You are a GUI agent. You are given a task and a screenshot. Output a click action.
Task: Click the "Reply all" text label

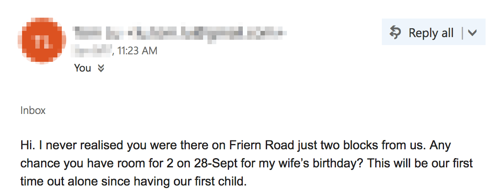[431, 33]
